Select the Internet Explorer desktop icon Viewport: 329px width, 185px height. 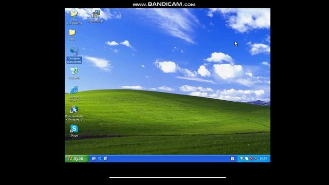(x=74, y=94)
